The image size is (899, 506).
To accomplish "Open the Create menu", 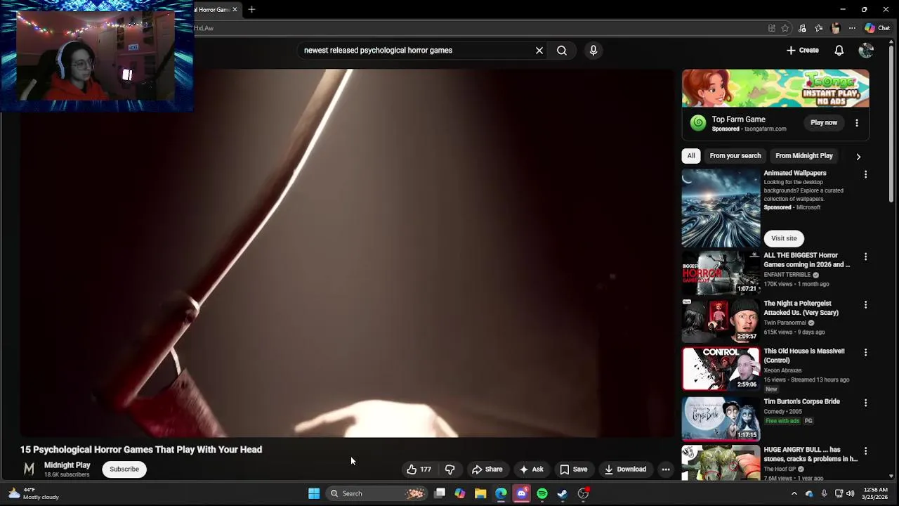I will 802,51.
